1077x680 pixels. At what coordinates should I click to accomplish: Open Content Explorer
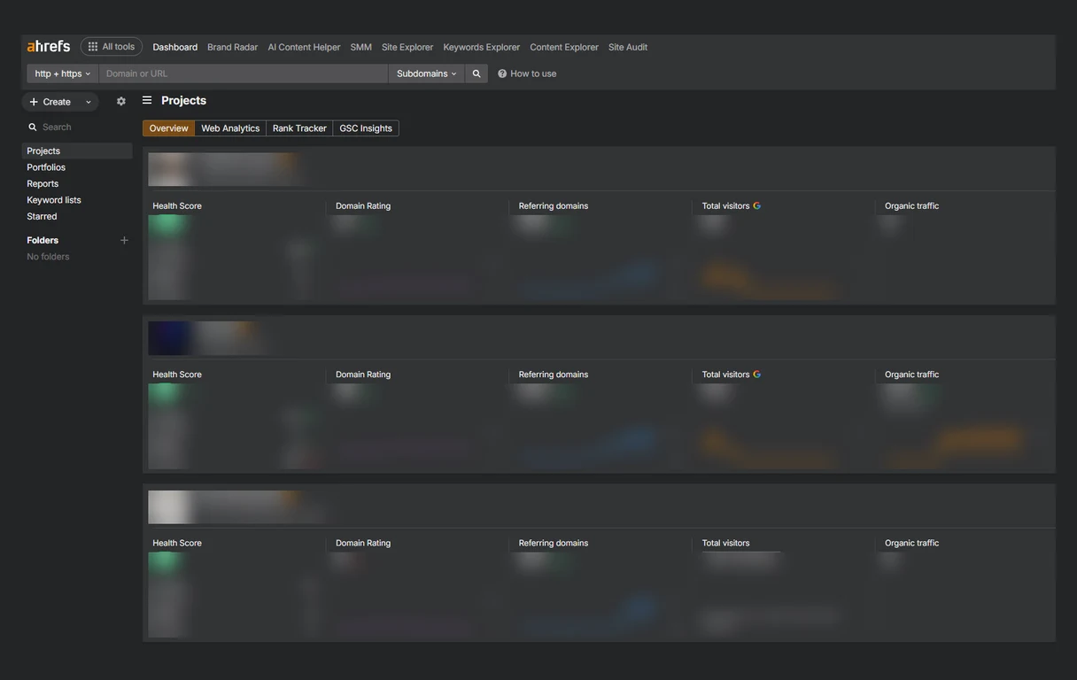564,47
